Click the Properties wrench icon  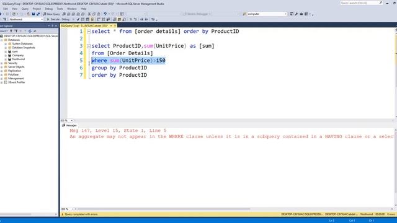(297, 14)
